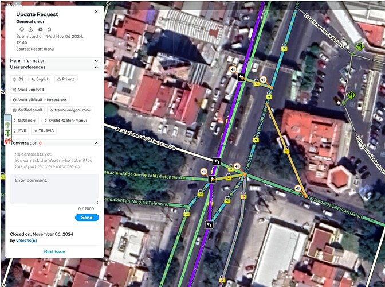Click the Avoid unpaved chip
This screenshot has height=287, width=385.
(x=28, y=90)
